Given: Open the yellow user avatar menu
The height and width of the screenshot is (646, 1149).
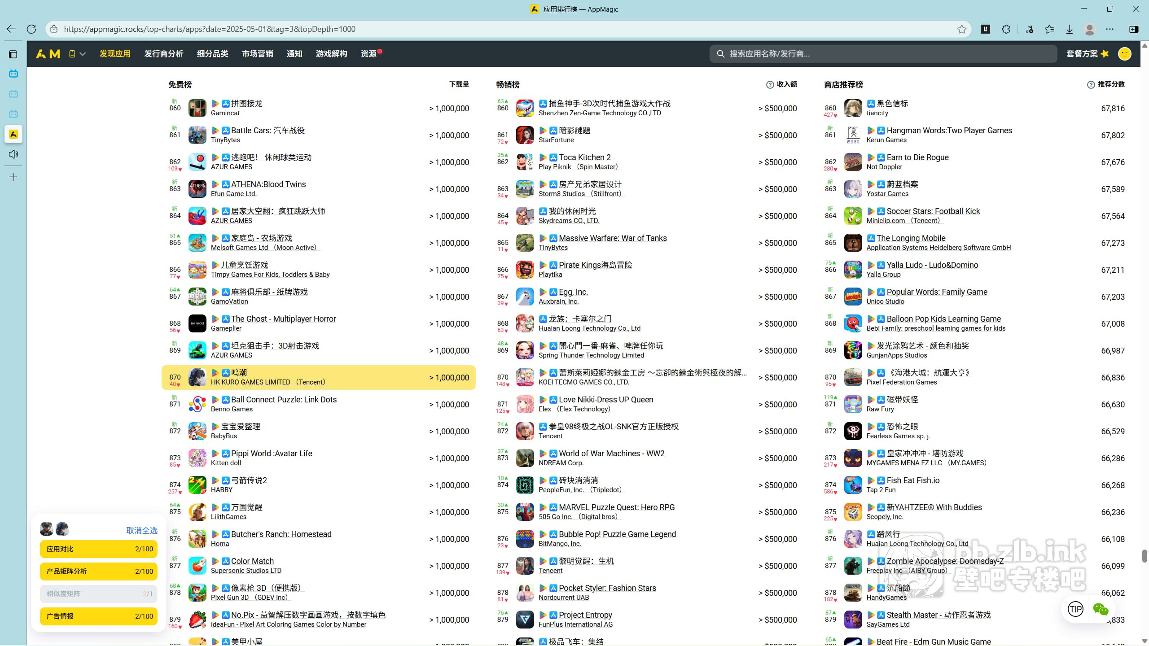Looking at the screenshot, I should (1124, 54).
